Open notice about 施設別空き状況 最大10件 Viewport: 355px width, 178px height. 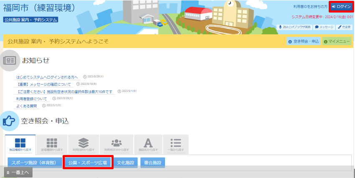pos(64,92)
